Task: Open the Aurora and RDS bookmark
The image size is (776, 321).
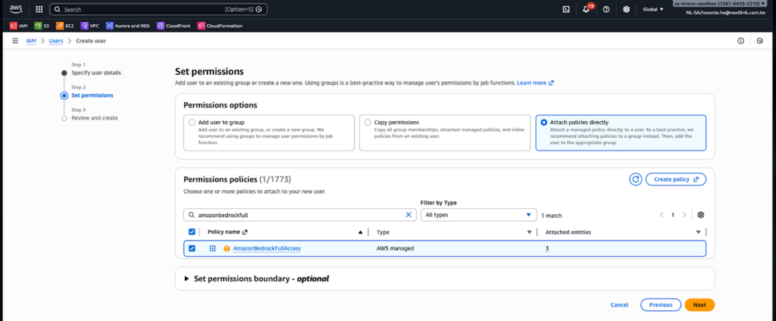Action: (x=127, y=26)
